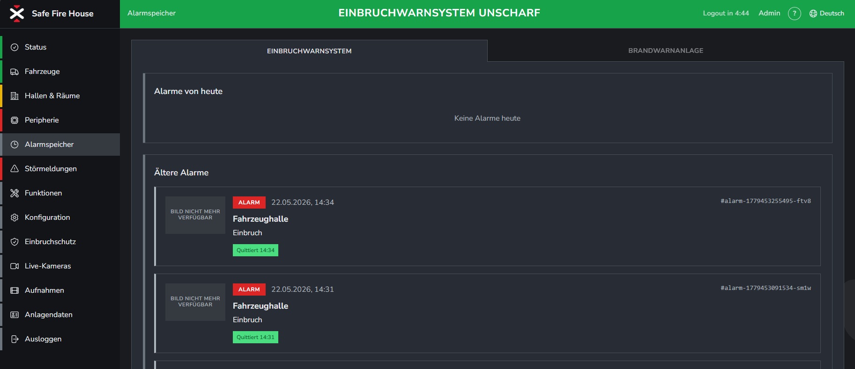855x369 pixels.
Task: Select the Einbruchwarnsystem tab
Action: pyautogui.click(x=309, y=51)
